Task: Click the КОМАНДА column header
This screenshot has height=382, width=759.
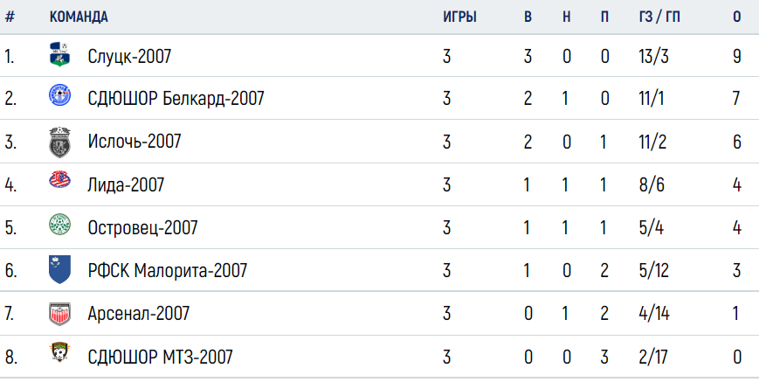Action: coord(79,17)
